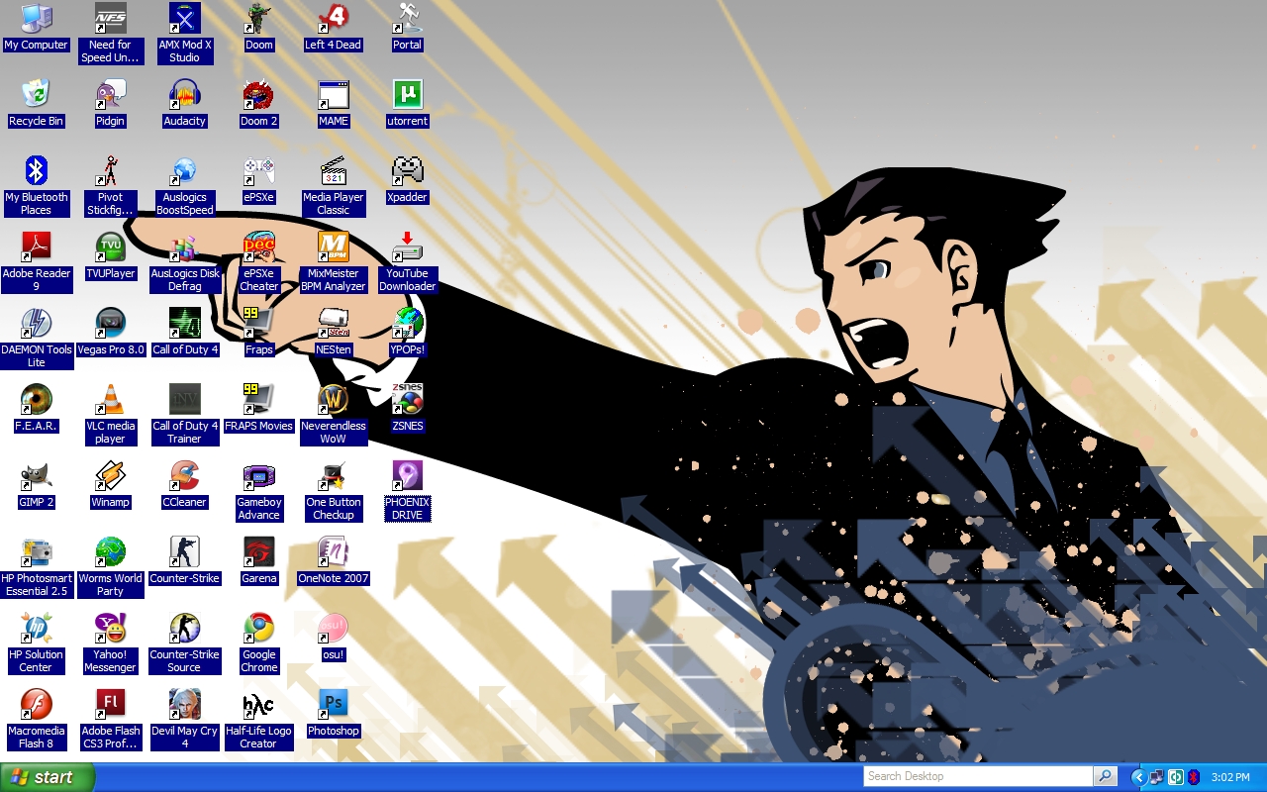1267x792 pixels.
Task: Open the Windows start menu
Action: pyautogui.click(x=48, y=777)
